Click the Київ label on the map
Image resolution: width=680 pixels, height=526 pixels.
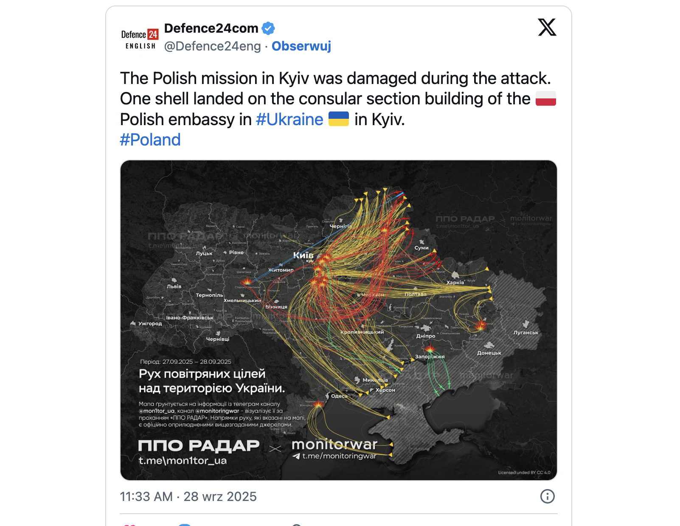[303, 255]
